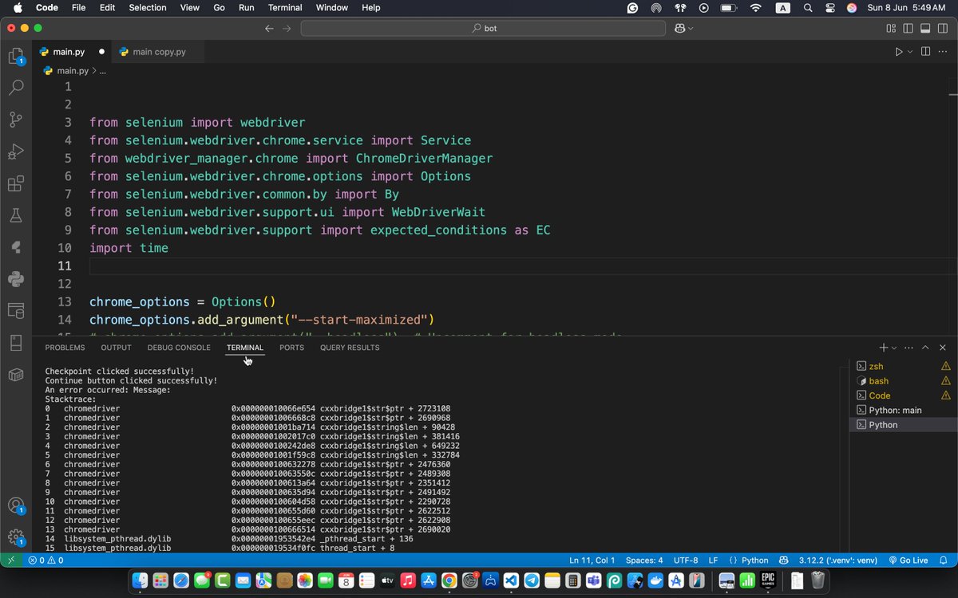Open the Run and Debug view
The image size is (958, 598).
coord(16,151)
